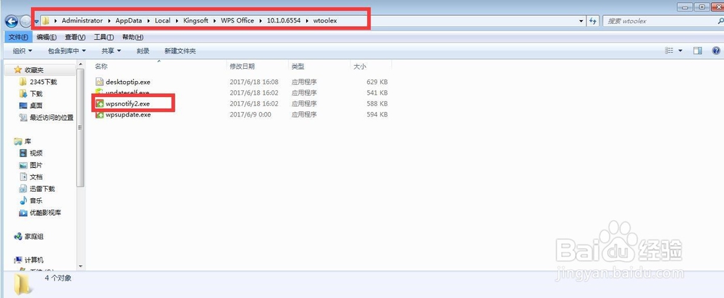The image size is (724, 298).
Task: Select the desktoptip.exe file
Action: click(128, 82)
